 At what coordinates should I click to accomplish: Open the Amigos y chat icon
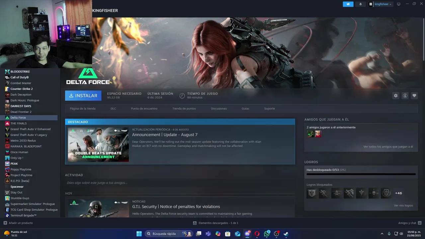(419, 223)
